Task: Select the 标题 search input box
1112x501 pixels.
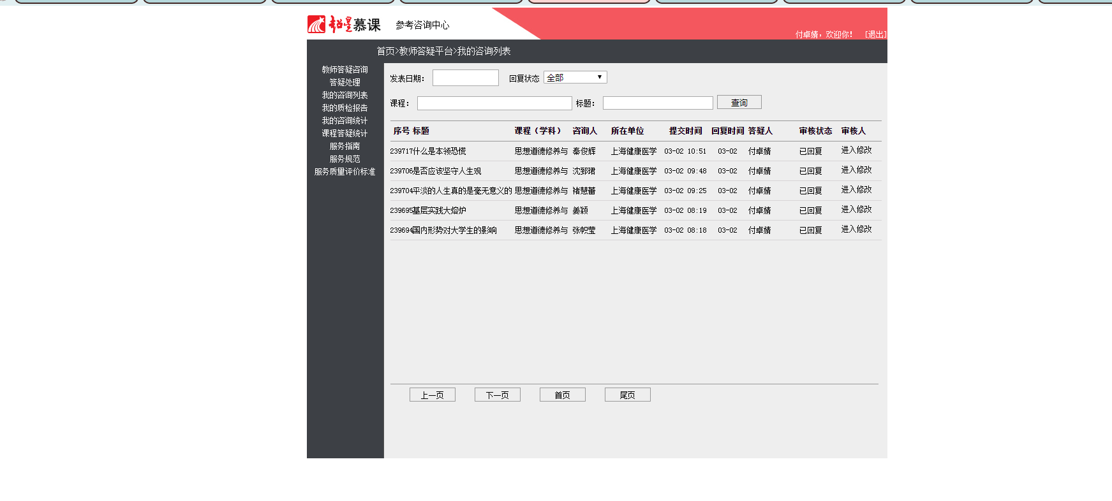Action: [x=657, y=103]
